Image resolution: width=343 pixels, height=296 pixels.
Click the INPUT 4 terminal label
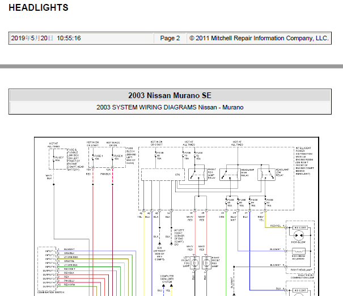pos(50,263)
